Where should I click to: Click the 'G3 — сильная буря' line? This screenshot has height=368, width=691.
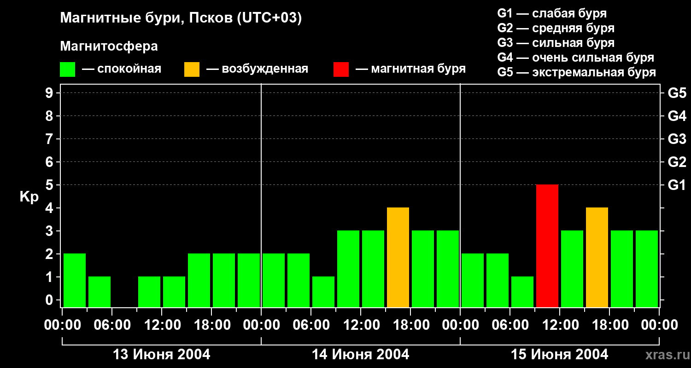[556, 43]
